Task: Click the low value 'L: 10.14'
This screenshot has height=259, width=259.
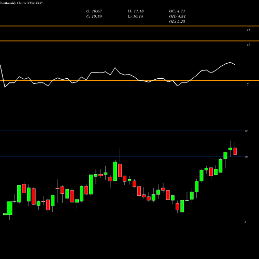Action: [135, 17]
